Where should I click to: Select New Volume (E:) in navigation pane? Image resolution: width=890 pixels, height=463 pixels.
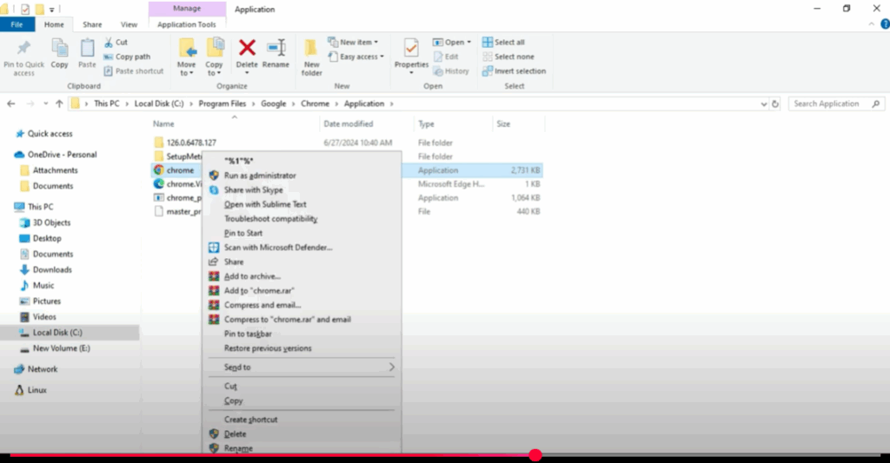click(x=55, y=348)
